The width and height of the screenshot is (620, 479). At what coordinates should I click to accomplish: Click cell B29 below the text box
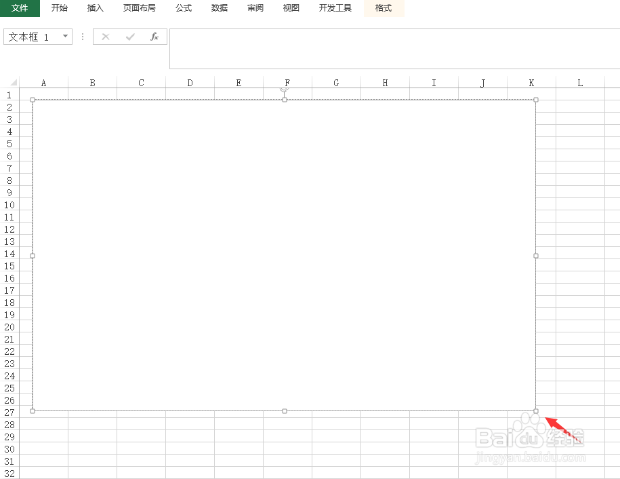pyautogui.click(x=93, y=437)
